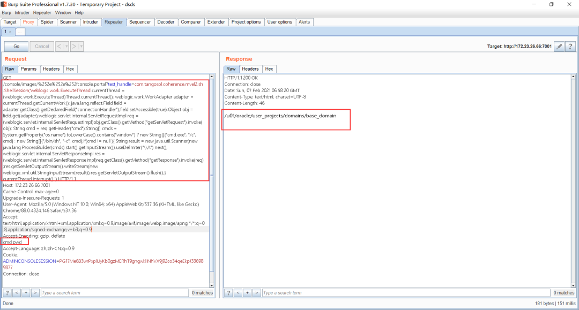Switch to the Target tab
This screenshot has height=310, width=579.
(10, 22)
